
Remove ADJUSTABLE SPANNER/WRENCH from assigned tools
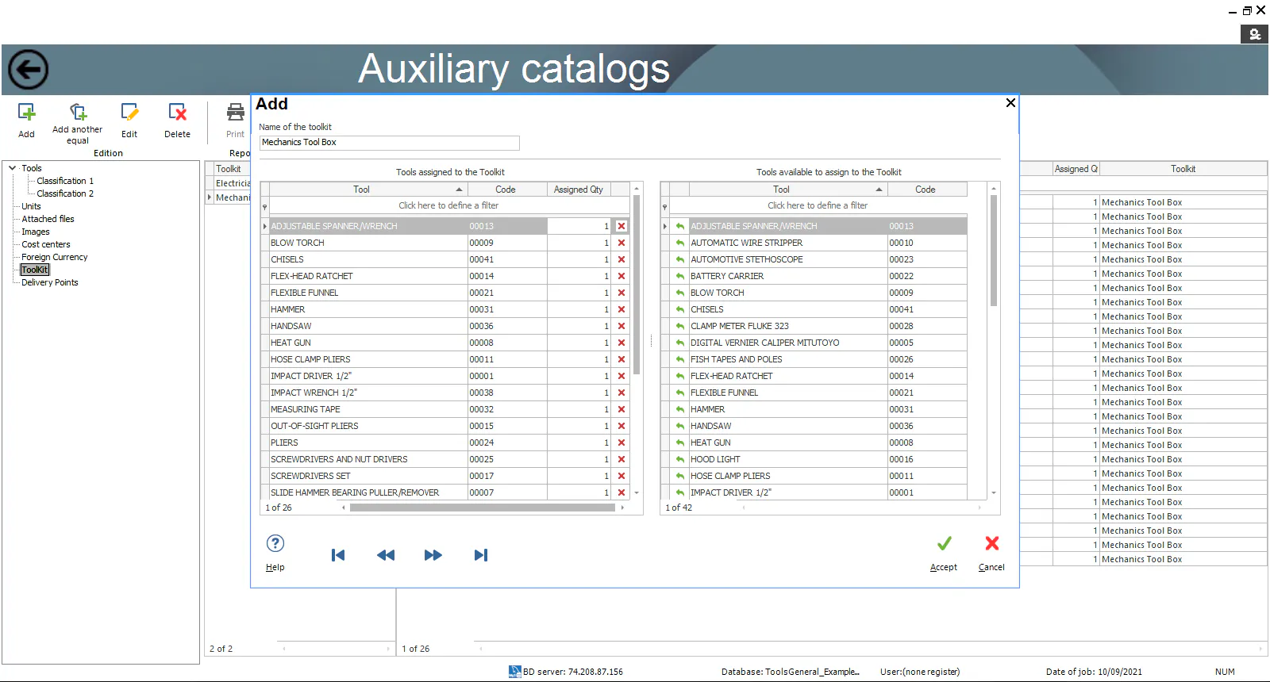click(622, 226)
